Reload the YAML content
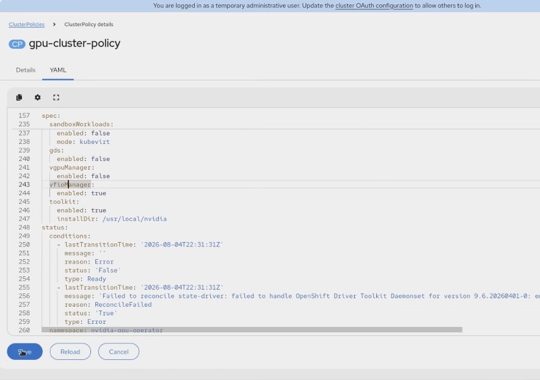 tap(70, 351)
